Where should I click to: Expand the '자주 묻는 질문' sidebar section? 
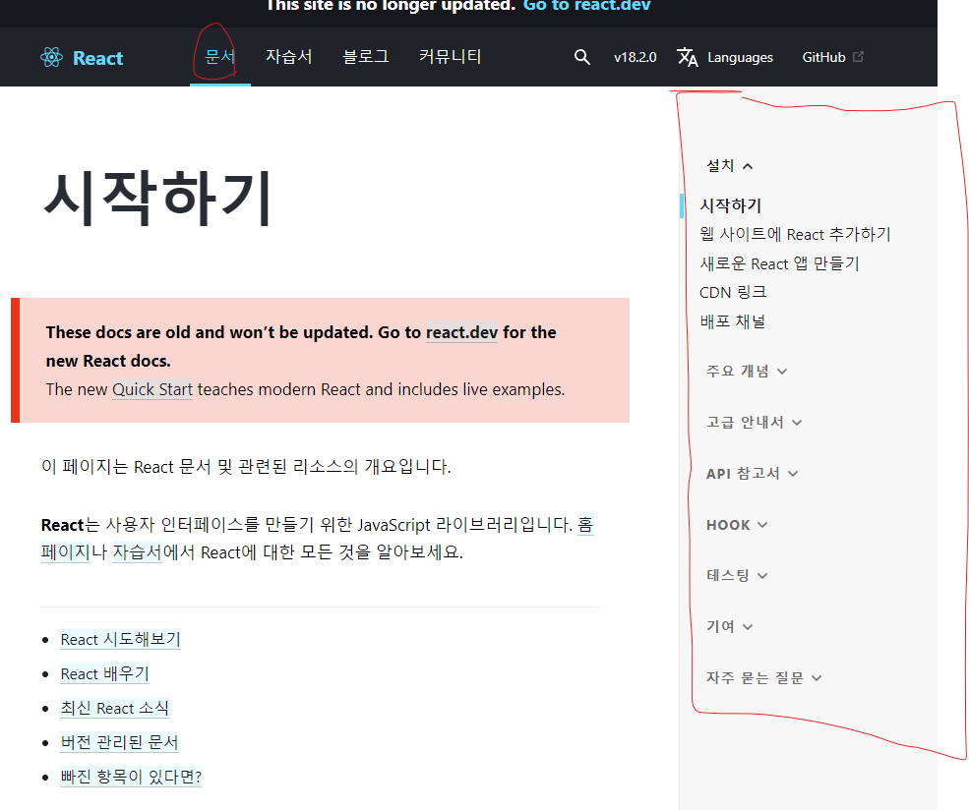(763, 678)
